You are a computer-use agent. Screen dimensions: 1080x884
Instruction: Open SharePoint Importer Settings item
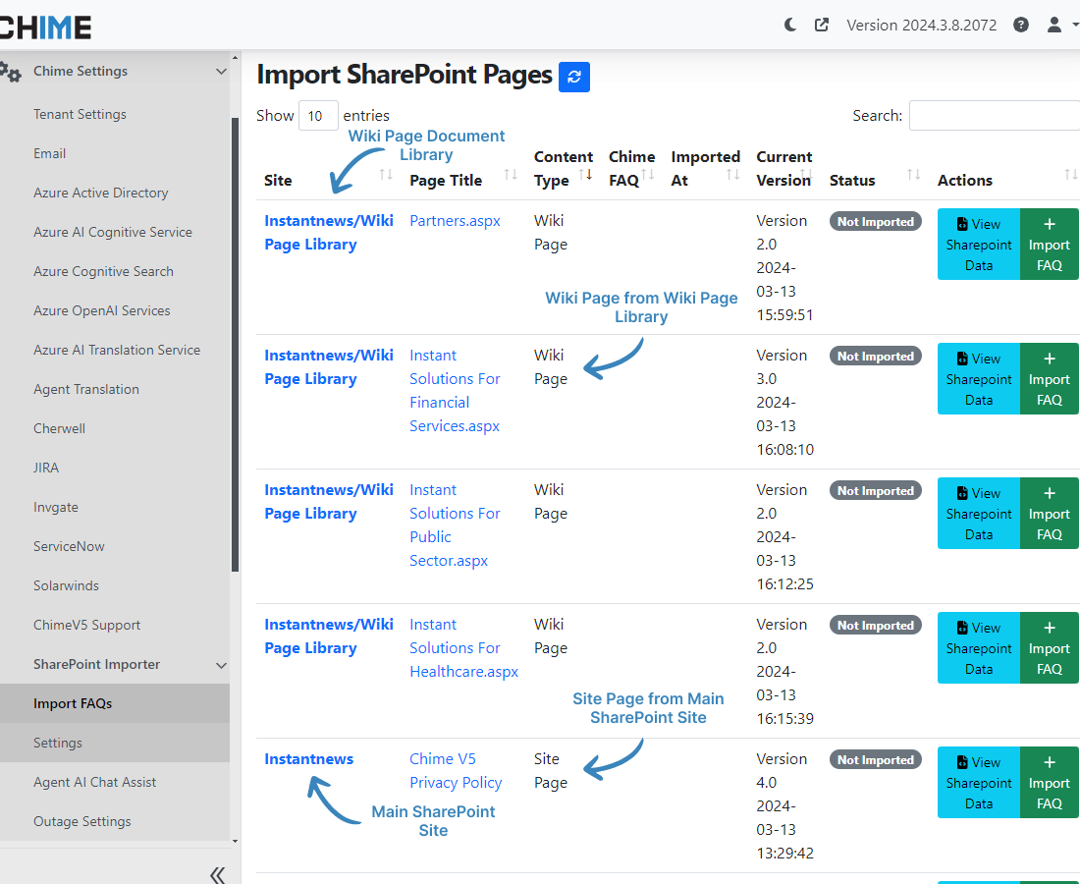pyautogui.click(x=114, y=743)
